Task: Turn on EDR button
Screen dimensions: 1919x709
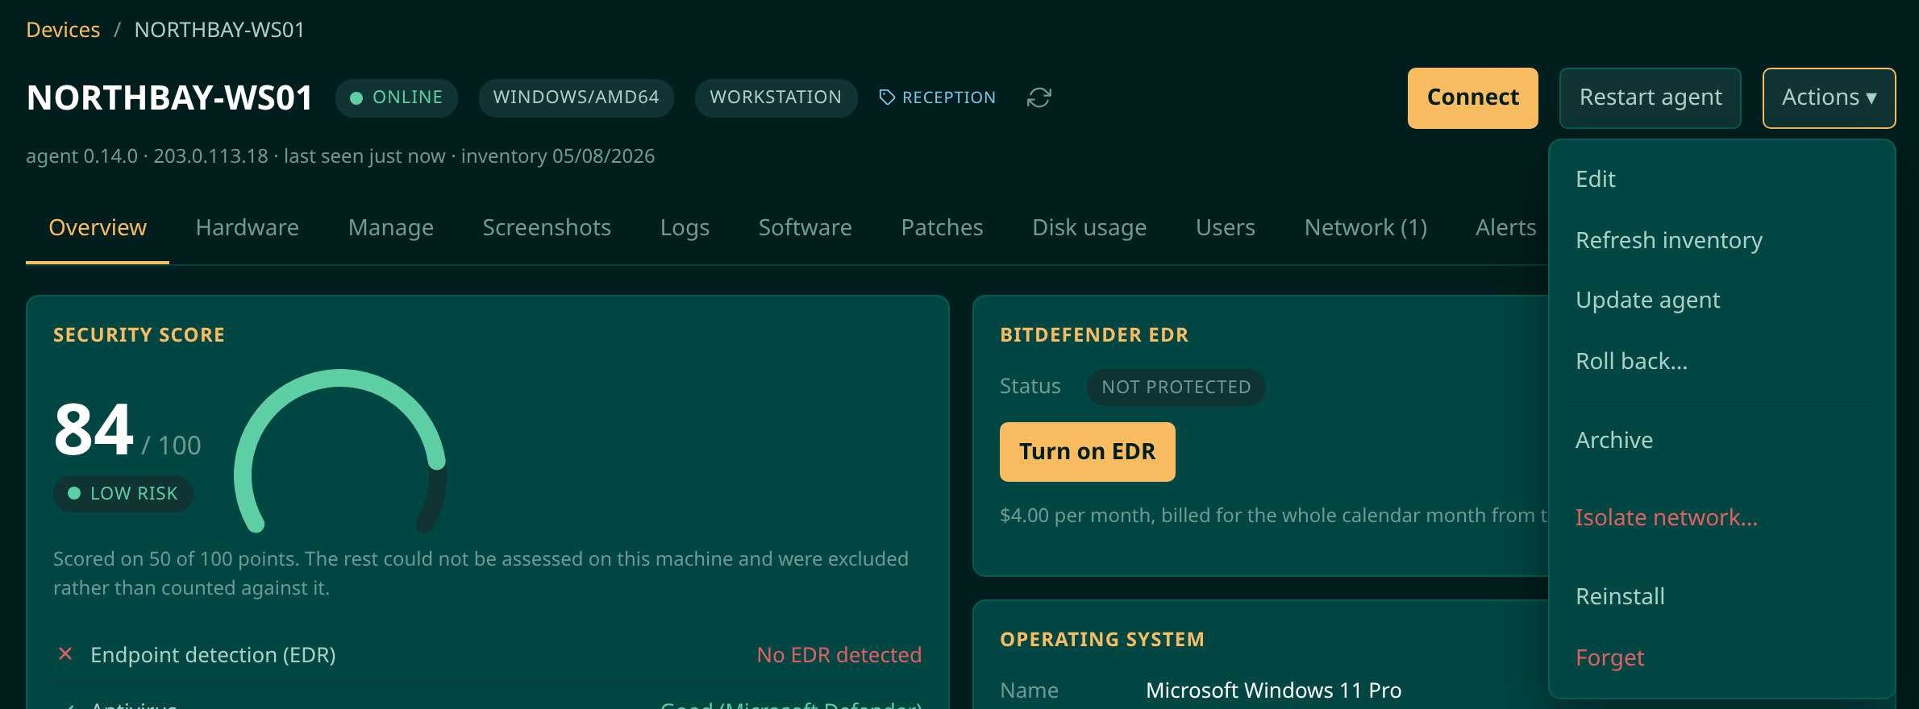Action: pos(1087,451)
